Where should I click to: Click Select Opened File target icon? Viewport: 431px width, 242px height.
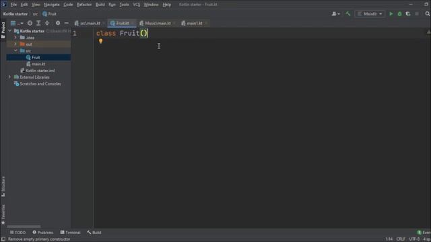(30, 24)
